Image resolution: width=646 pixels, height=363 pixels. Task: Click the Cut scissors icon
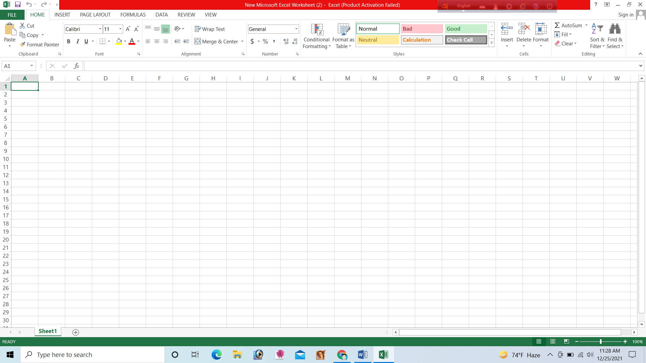click(23, 26)
